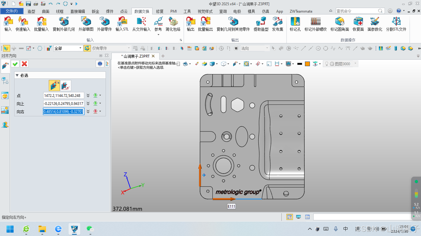Screen dimensions: 421x236
Task: Click the 外部零件 external part icon
Action: click(x=104, y=24)
